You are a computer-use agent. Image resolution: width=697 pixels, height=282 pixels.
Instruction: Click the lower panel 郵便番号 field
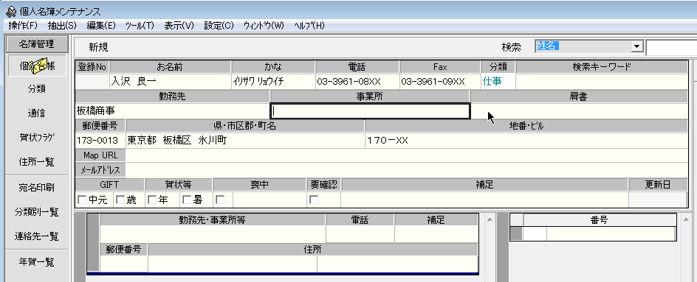(124, 264)
